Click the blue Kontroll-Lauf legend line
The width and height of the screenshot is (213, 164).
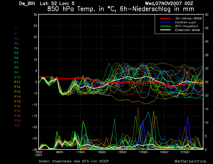pyautogui.click(x=165, y=22)
